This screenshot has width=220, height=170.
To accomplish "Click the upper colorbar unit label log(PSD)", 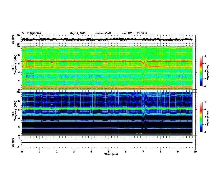I will click(208, 72).
